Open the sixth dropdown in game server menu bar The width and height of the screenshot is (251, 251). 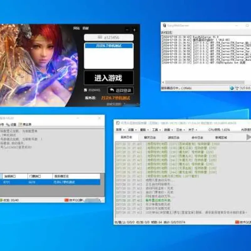coord(180,130)
